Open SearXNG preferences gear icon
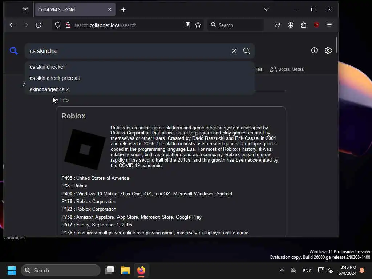 click(x=328, y=50)
